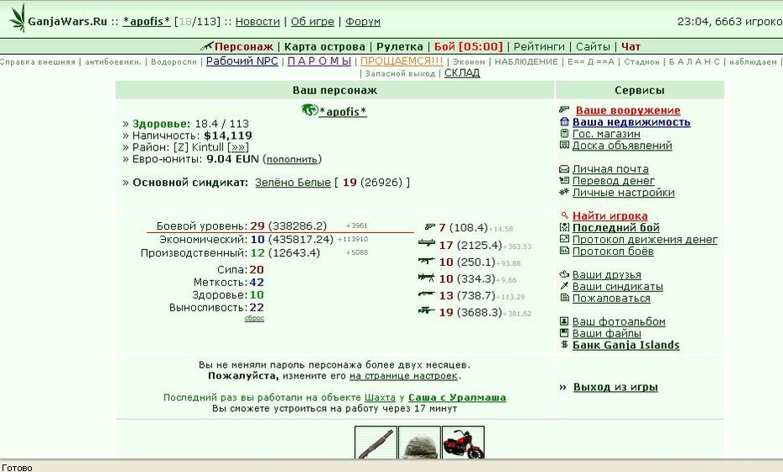Click the handshake icon beside Ваши друзья
783x472 pixels.
564,274
